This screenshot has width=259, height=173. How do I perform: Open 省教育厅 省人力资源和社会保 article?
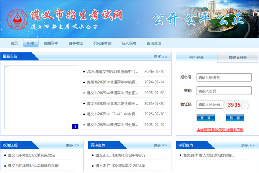[209, 155]
